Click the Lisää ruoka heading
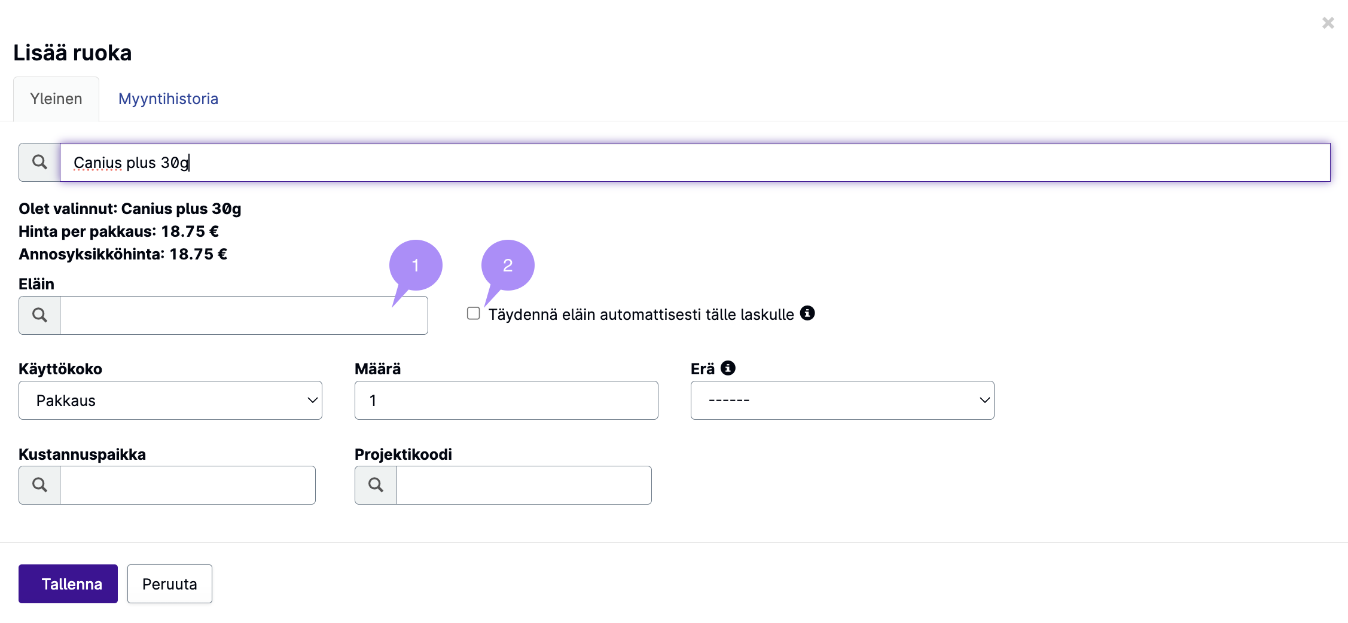 point(72,53)
